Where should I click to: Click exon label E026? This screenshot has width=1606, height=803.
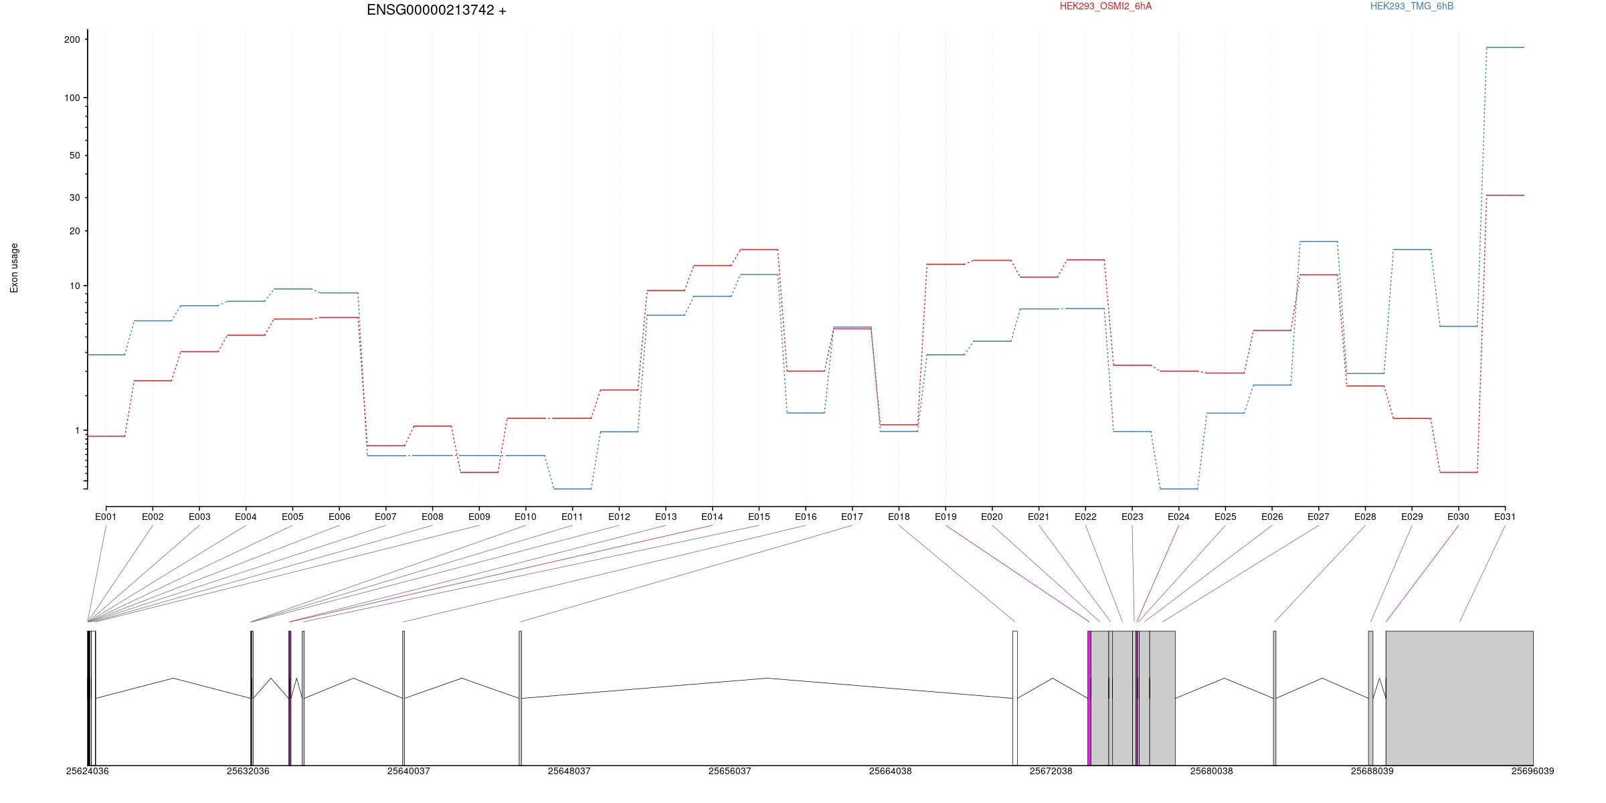coord(1272,517)
